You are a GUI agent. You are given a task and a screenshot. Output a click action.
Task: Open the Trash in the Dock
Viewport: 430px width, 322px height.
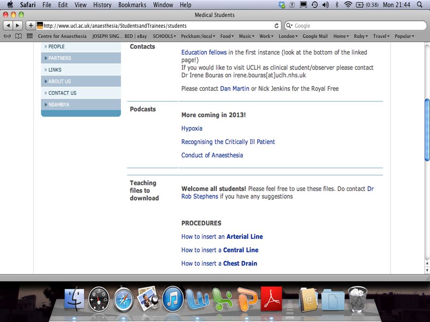(x=357, y=299)
